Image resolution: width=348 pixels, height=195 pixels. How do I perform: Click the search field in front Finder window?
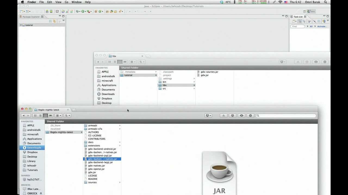point(286,116)
